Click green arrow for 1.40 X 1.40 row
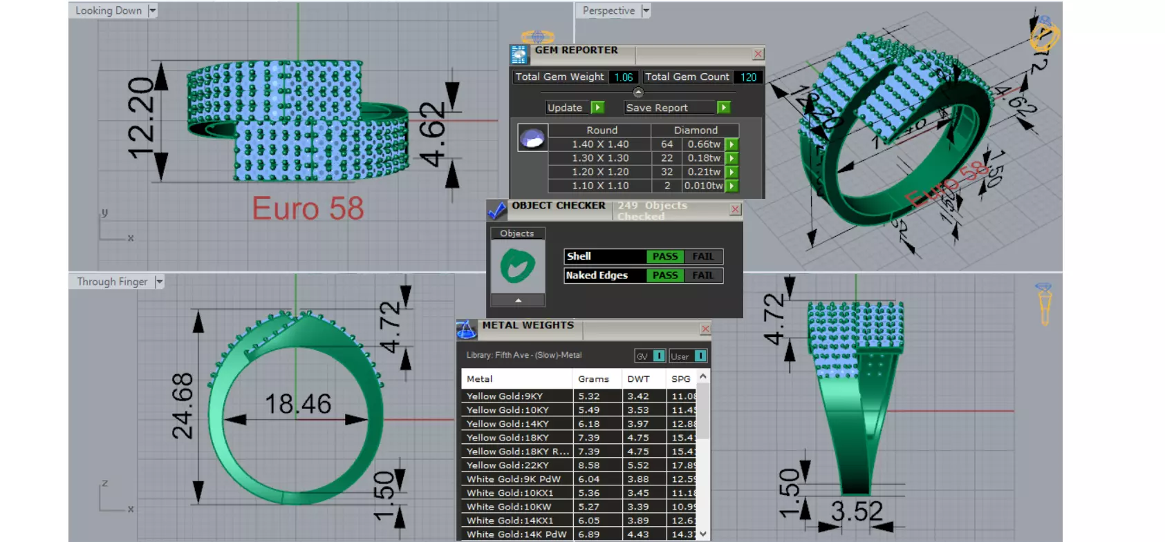The image size is (1165, 542). 731,144
